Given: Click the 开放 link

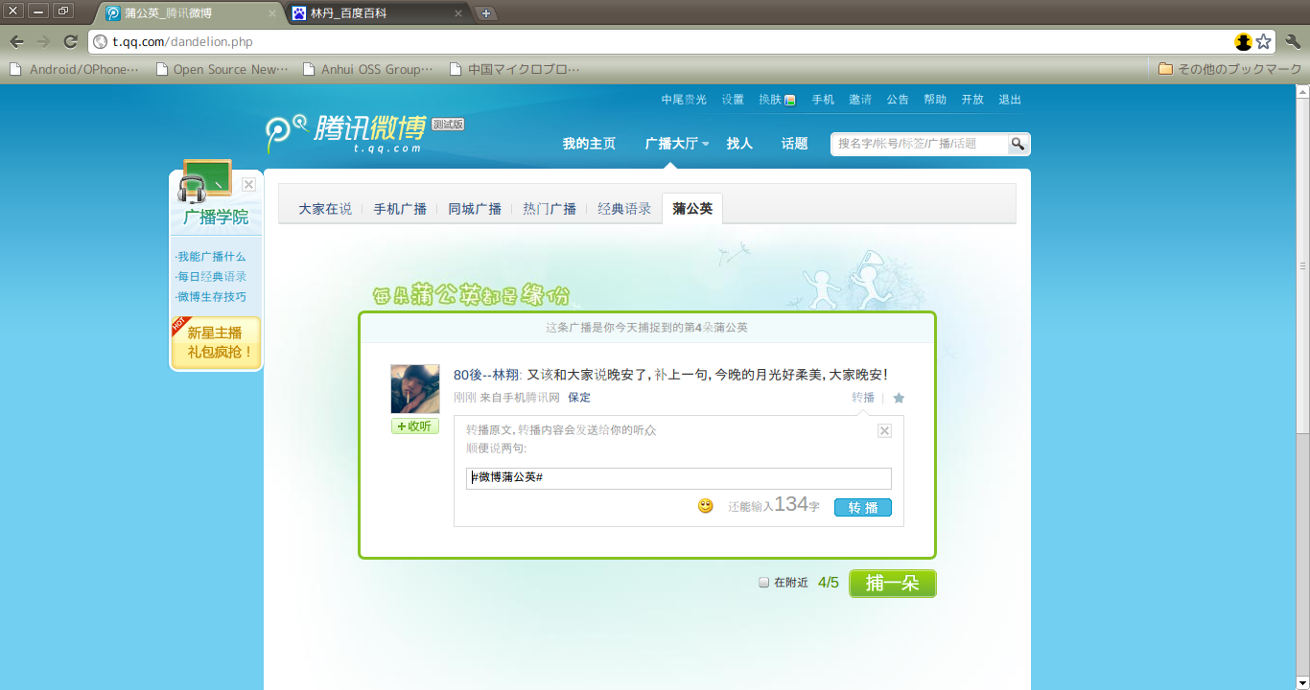Looking at the screenshot, I should (x=972, y=100).
